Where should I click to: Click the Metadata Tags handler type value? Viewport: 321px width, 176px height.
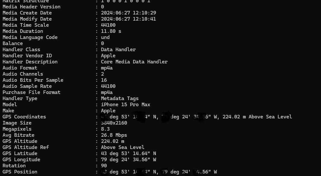[120, 98]
